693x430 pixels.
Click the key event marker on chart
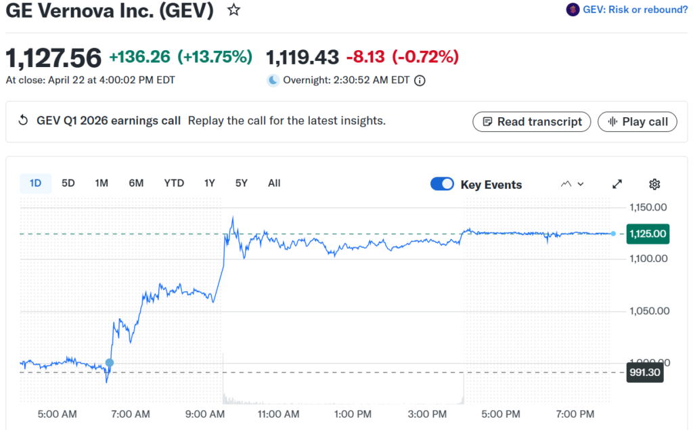pos(110,363)
